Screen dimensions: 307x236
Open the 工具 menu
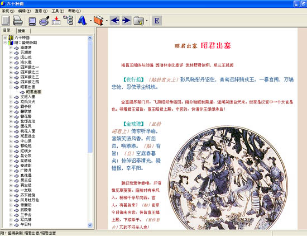pyautogui.click(x=57, y=11)
